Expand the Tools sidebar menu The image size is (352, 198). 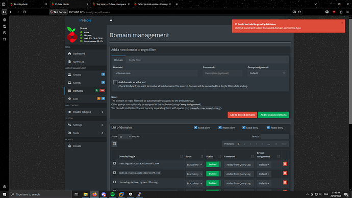tap(86, 133)
